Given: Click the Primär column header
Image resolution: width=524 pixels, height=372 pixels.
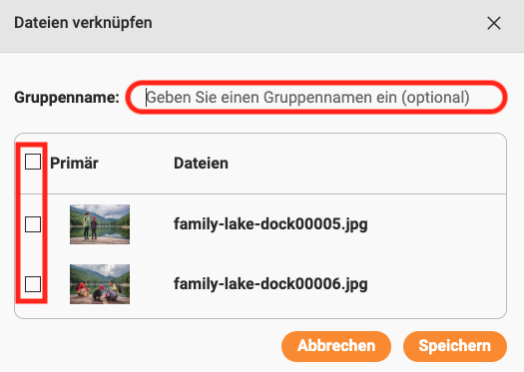Looking at the screenshot, I should coord(74,164).
